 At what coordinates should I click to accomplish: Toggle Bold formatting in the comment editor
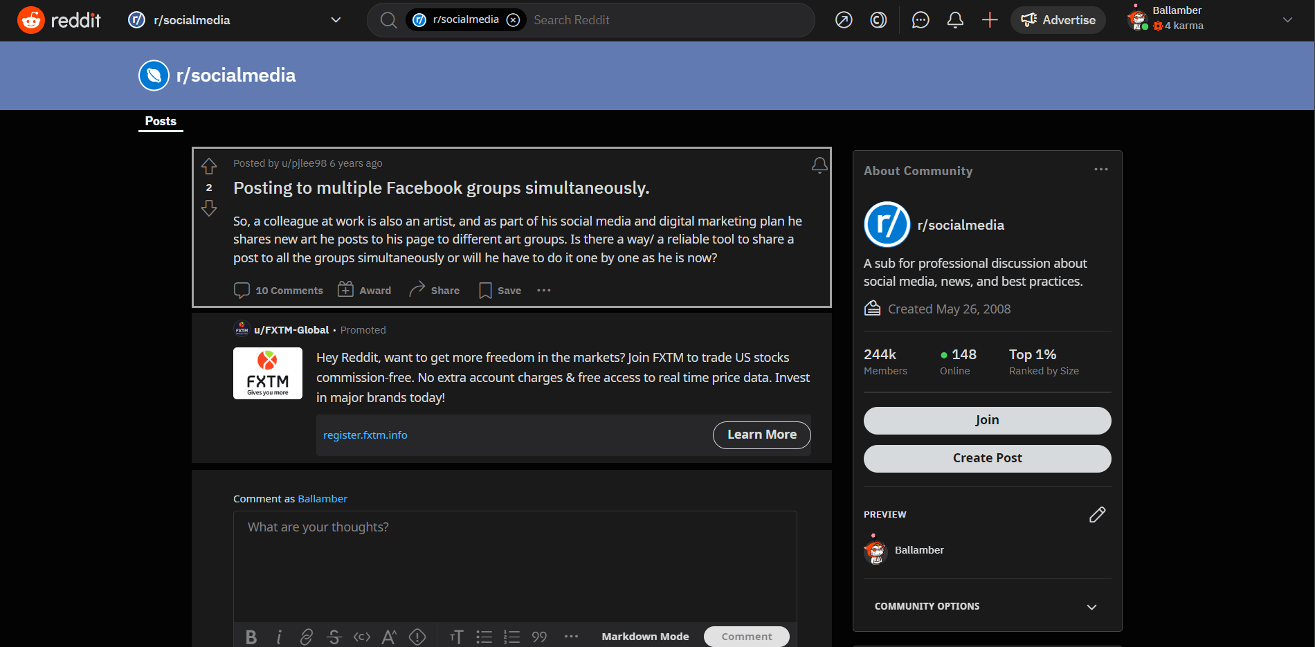tap(251, 637)
